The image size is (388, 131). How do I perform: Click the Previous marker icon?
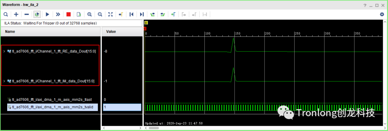(x=184, y=14)
